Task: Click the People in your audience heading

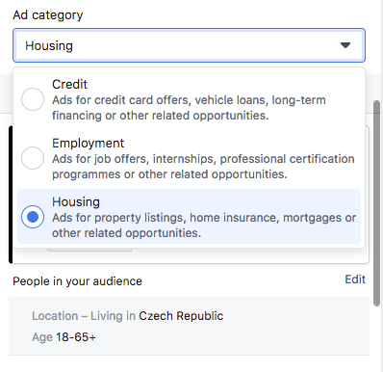Action: pos(77,281)
